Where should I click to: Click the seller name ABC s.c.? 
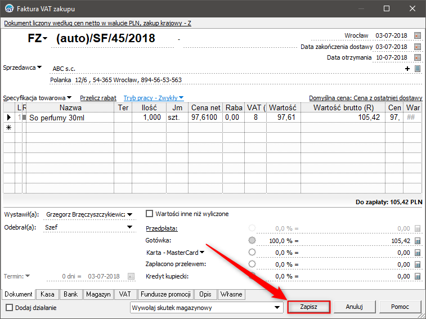click(x=64, y=69)
